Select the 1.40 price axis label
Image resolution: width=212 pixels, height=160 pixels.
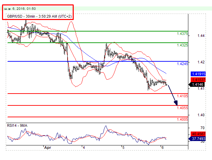pos(201,115)
